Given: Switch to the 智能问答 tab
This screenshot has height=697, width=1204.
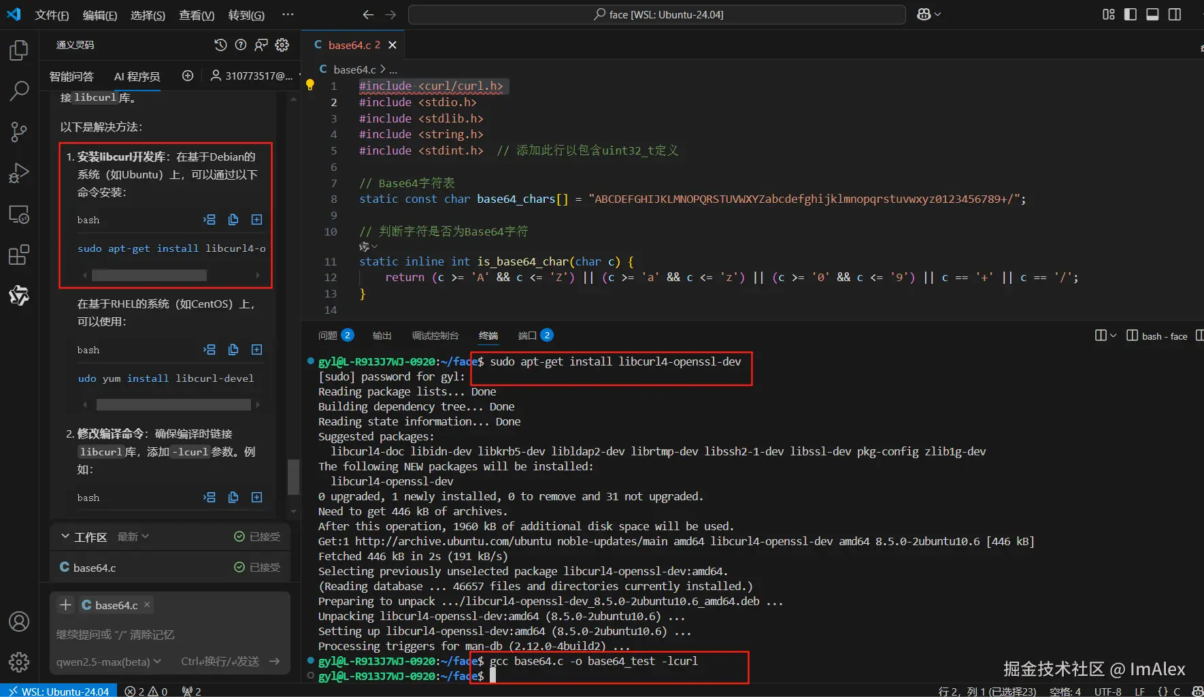Looking at the screenshot, I should pos(71,76).
